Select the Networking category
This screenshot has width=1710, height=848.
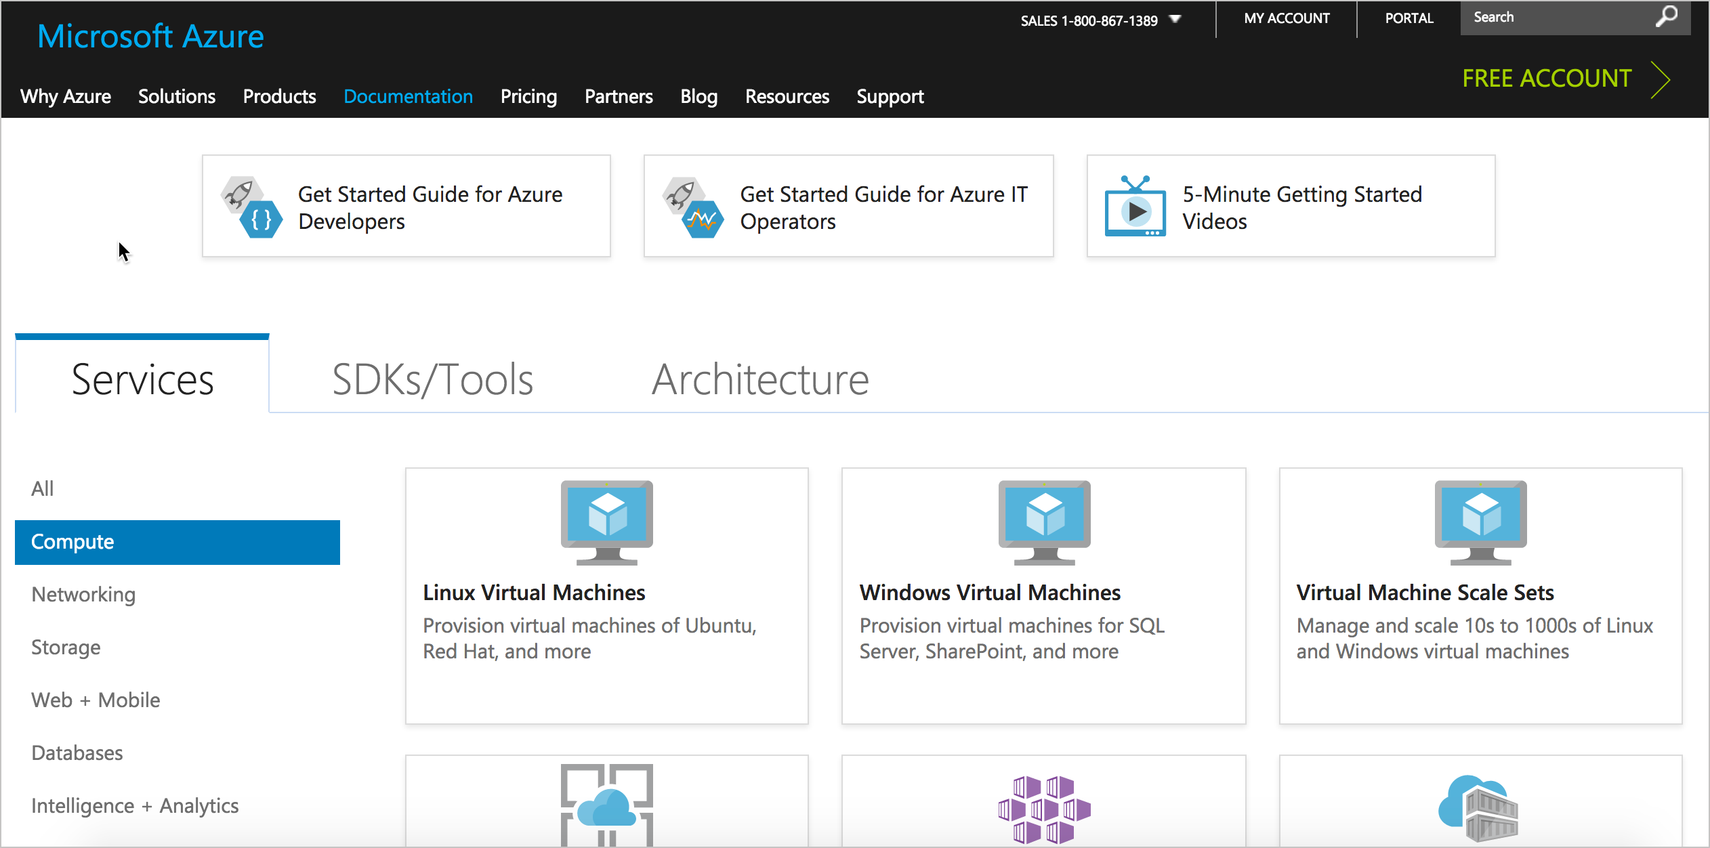(x=83, y=594)
